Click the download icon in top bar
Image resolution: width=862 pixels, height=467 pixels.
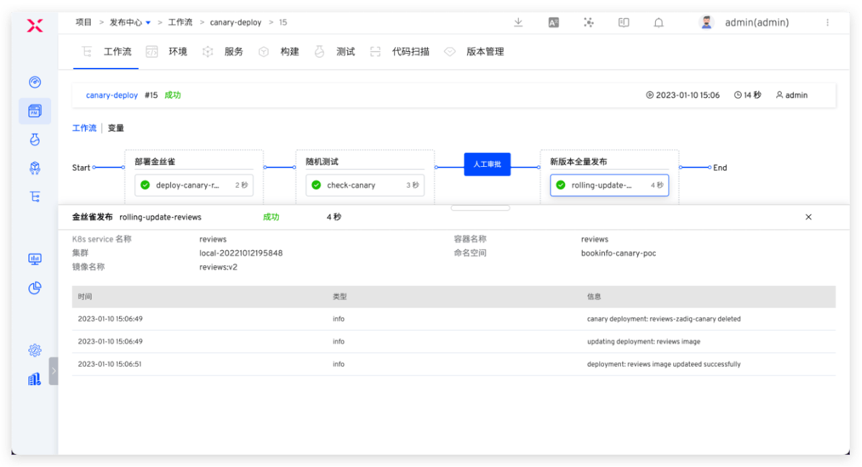pyautogui.click(x=519, y=22)
